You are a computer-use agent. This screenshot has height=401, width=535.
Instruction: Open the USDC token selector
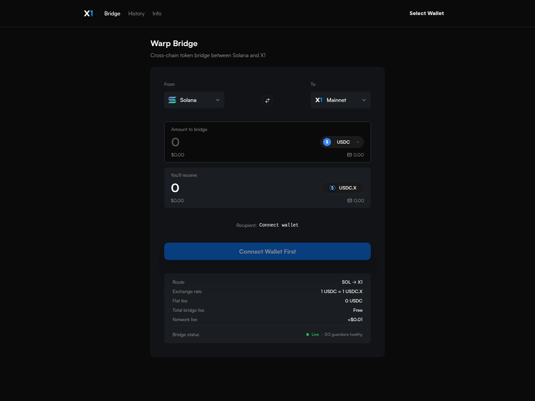[x=342, y=142]
